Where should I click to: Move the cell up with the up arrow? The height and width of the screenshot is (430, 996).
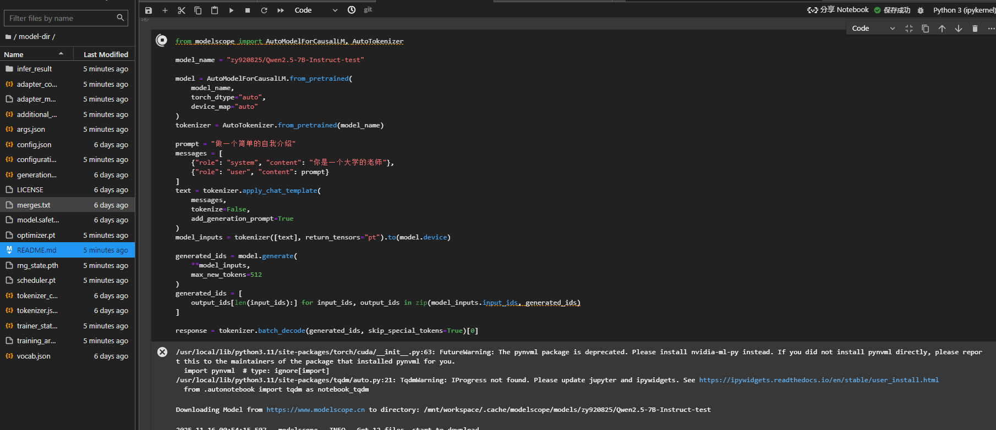(x=942, y=29)
